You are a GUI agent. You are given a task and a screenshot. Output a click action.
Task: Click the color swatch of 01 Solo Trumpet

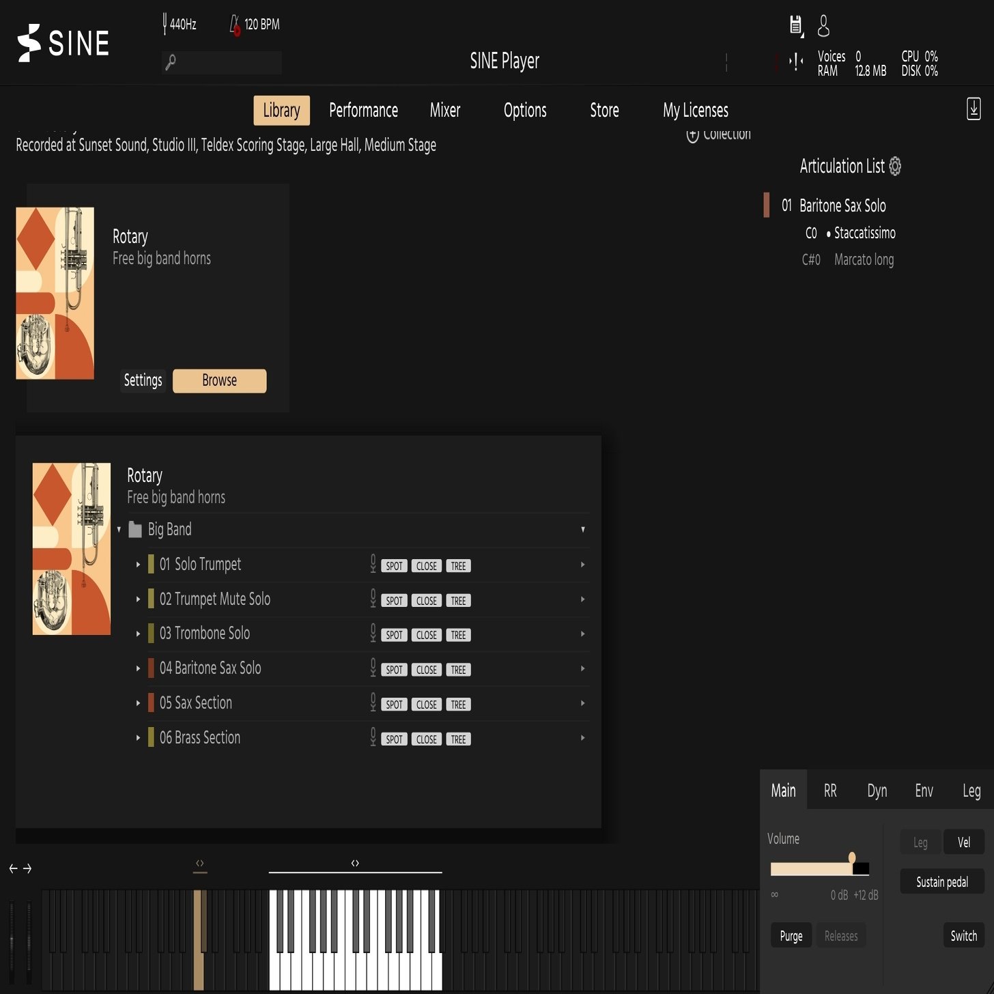click(x=151, y=565)
